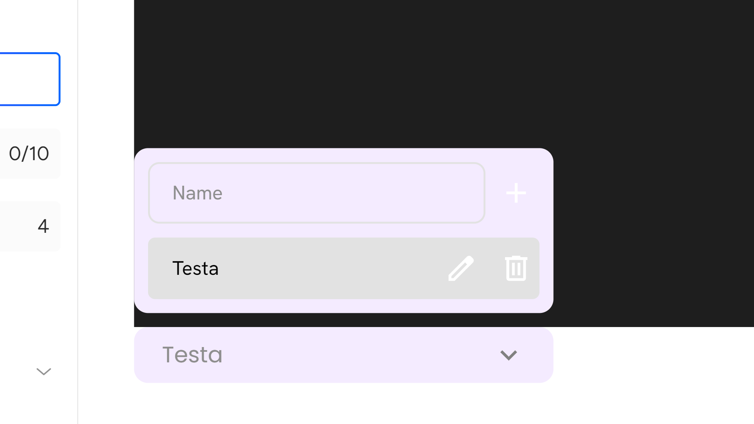Click the Name placeholder text

198,193
